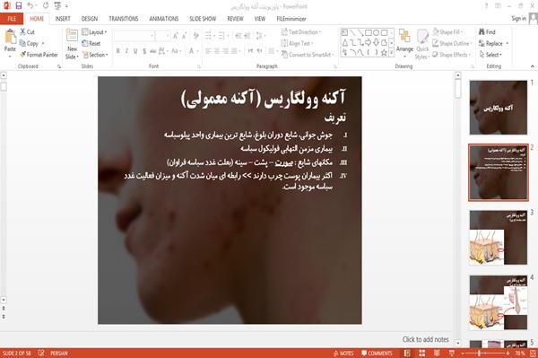Screen dimensions: 538x358
Task: Open the font name combo box
Action: 134,36
